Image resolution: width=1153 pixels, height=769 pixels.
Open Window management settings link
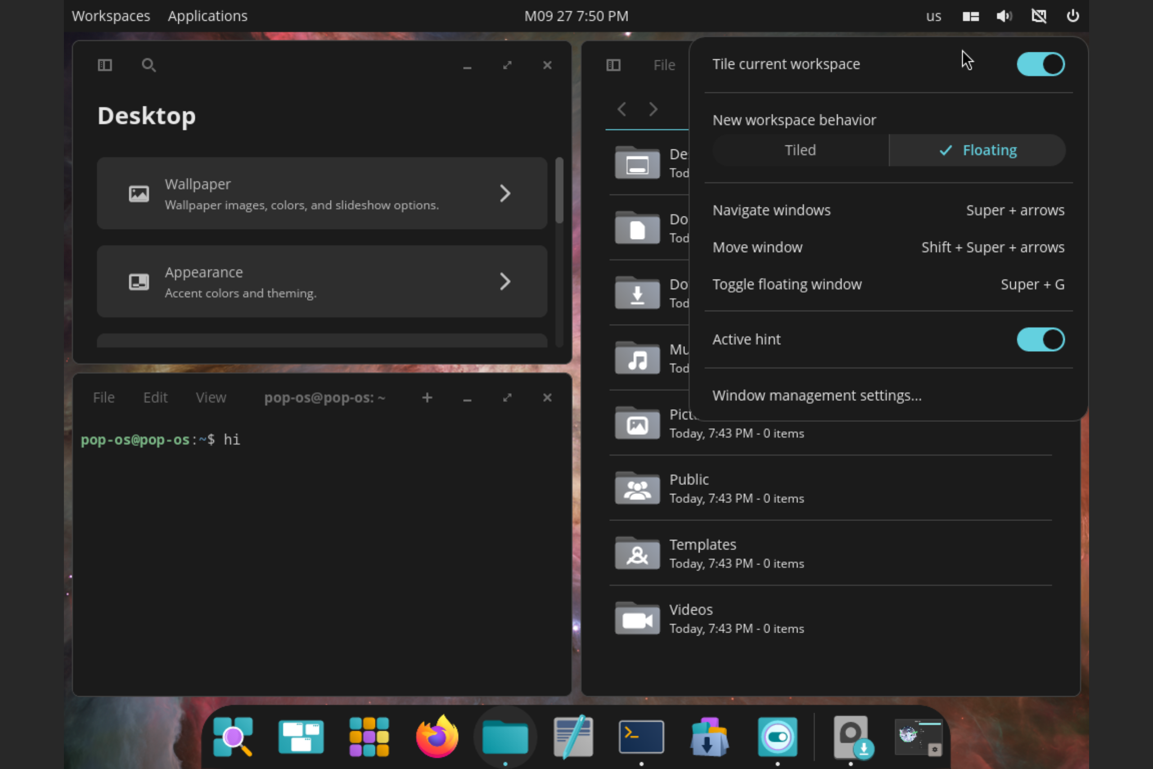click(817, 395)
